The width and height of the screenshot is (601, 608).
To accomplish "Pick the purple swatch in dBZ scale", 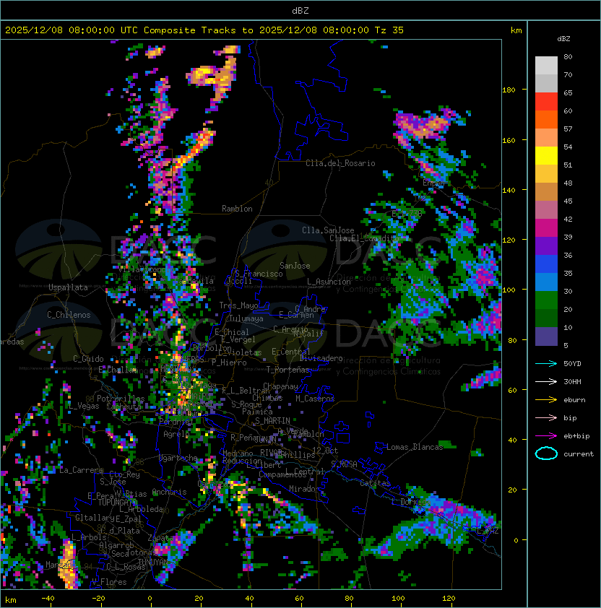I will pos(546,246).
